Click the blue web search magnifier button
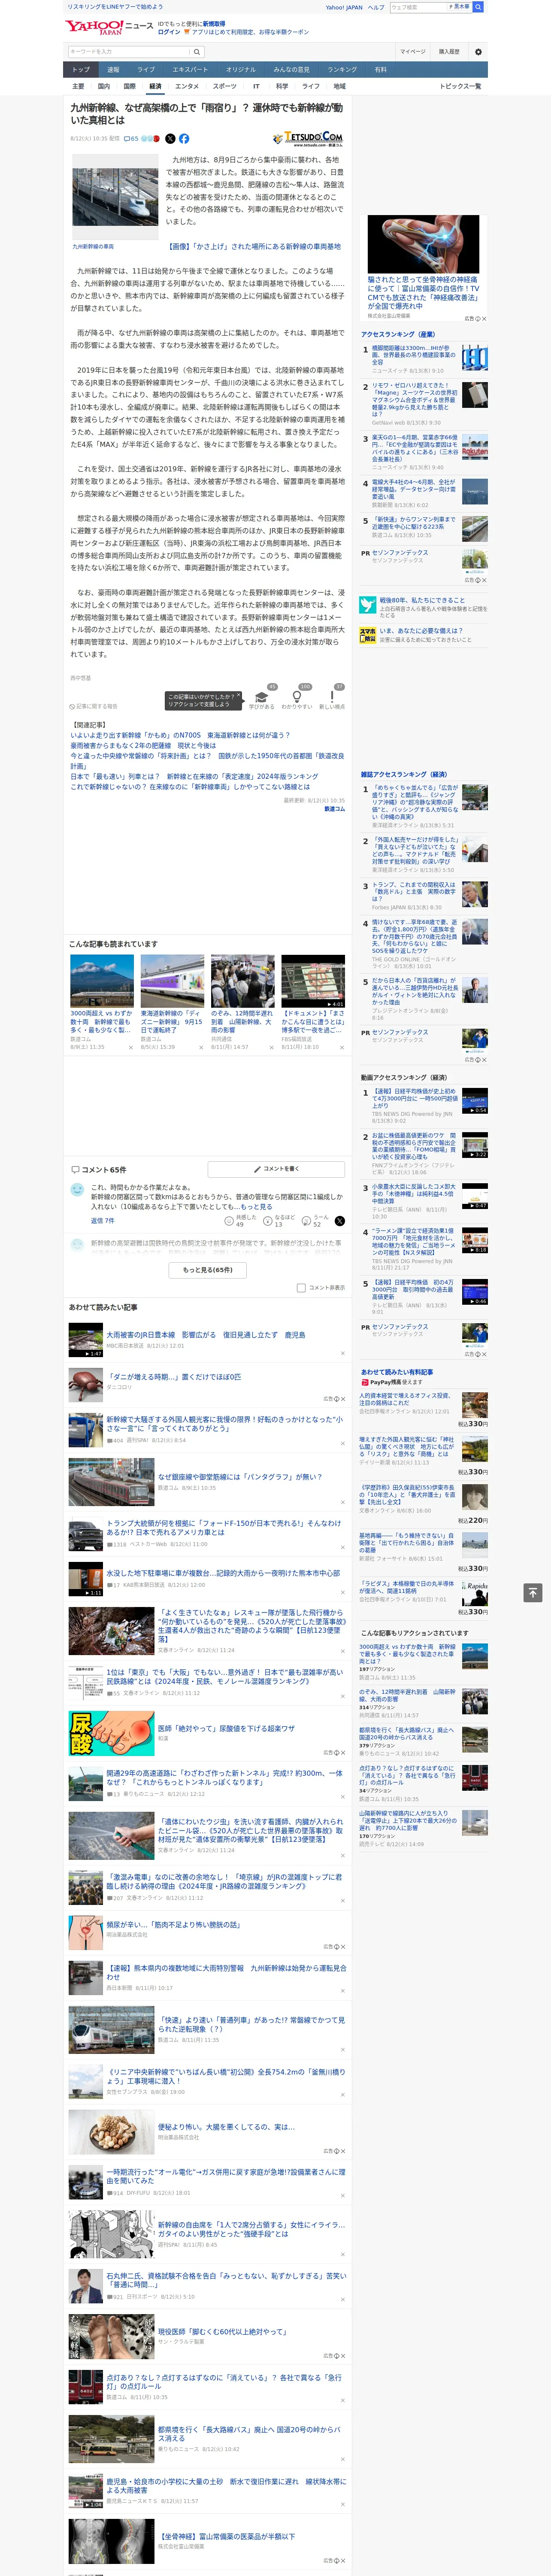The width and height of the screenshot is (551, 2576). pyautogui.click(x=478, y=7)
